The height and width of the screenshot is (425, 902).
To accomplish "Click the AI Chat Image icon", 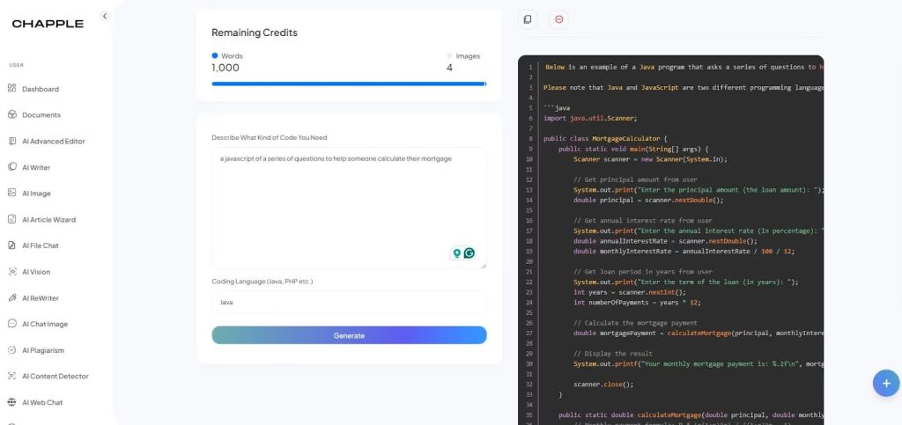I will pos(12,324).
